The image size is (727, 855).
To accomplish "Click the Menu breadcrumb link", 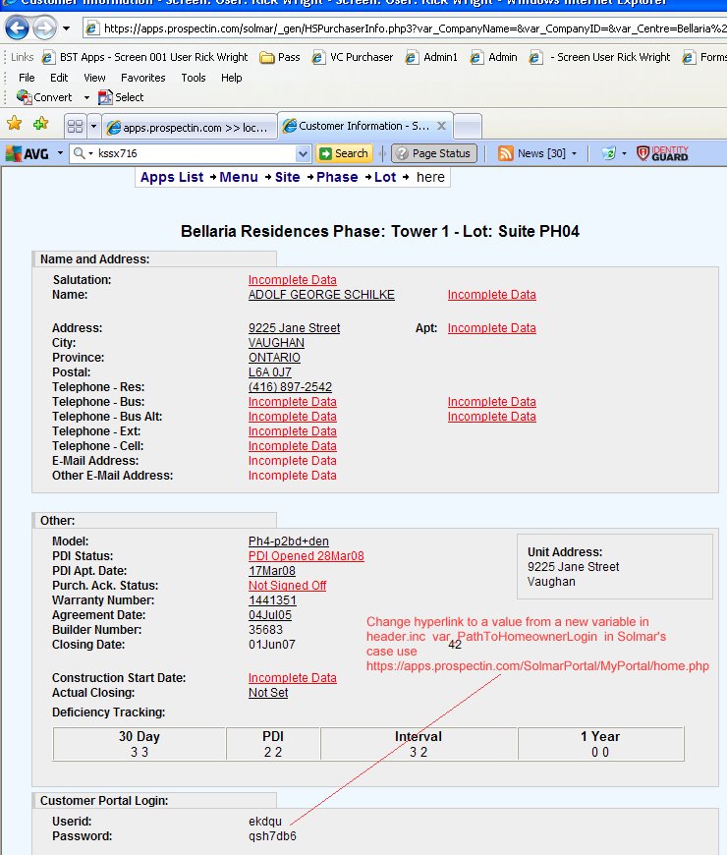I will click(x=239, y=177).
